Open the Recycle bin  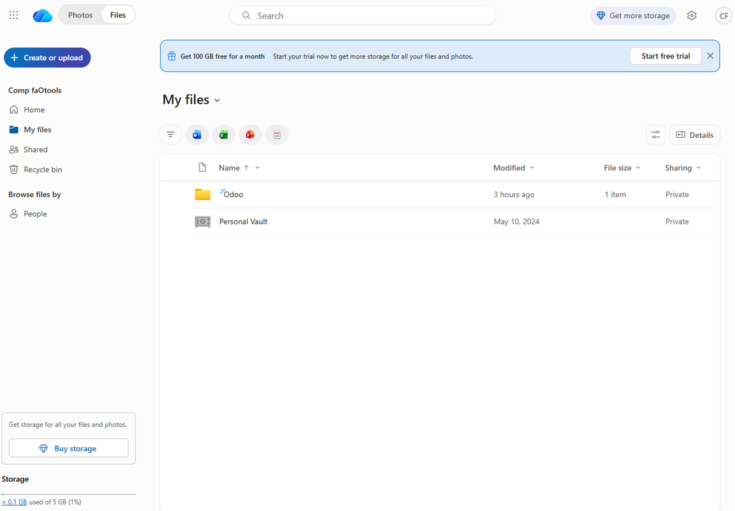pos(43,170)
